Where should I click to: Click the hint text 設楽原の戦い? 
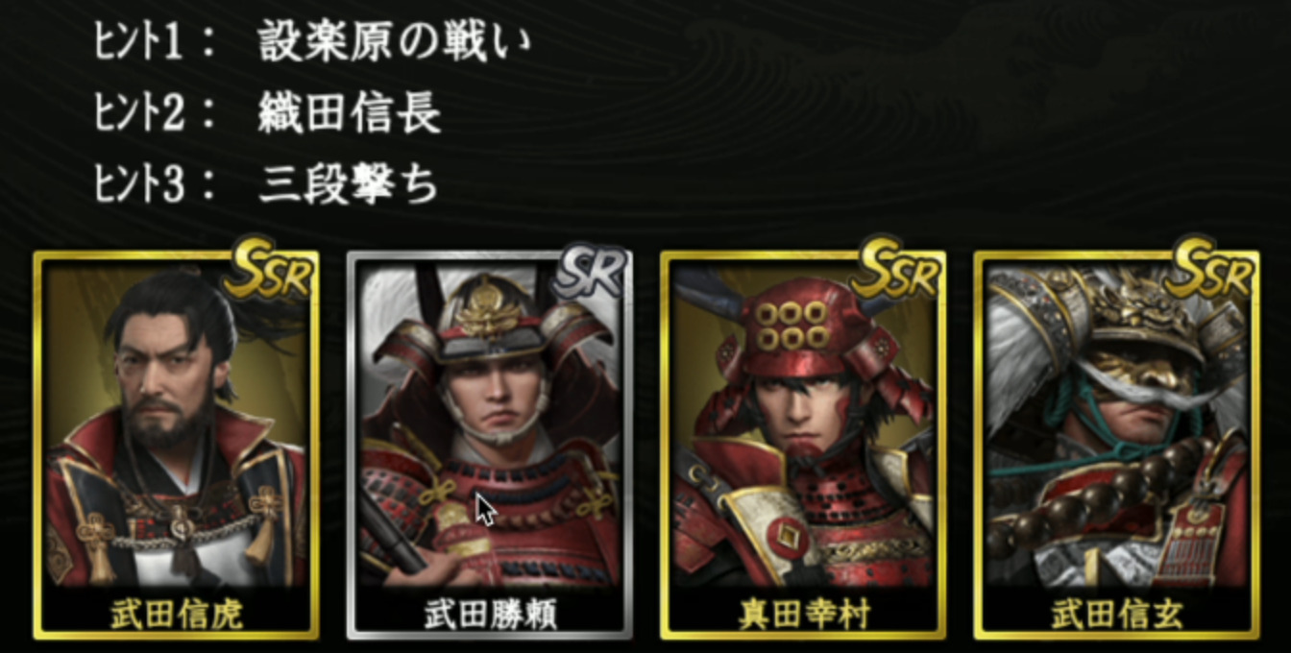point(394,44)
